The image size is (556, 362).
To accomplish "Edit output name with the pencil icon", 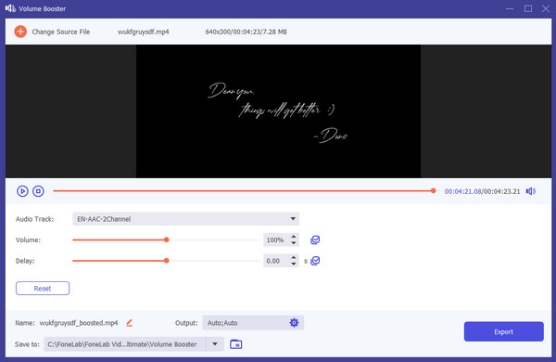I will tap(130, 323).
